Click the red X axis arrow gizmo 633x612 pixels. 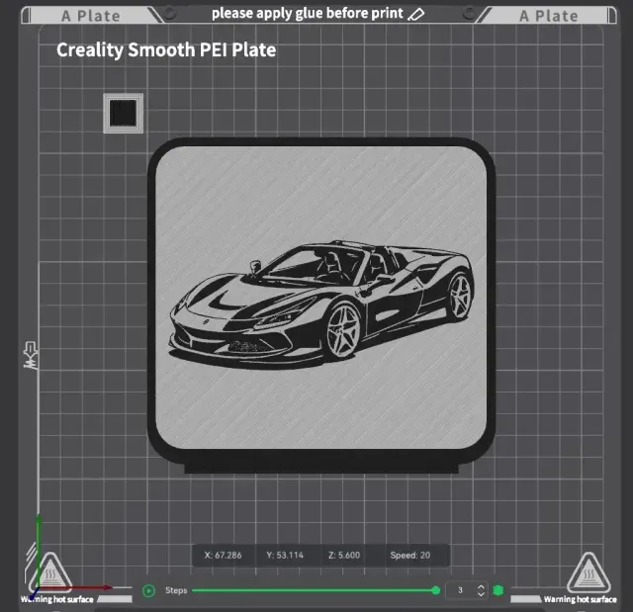coord(77,587)
